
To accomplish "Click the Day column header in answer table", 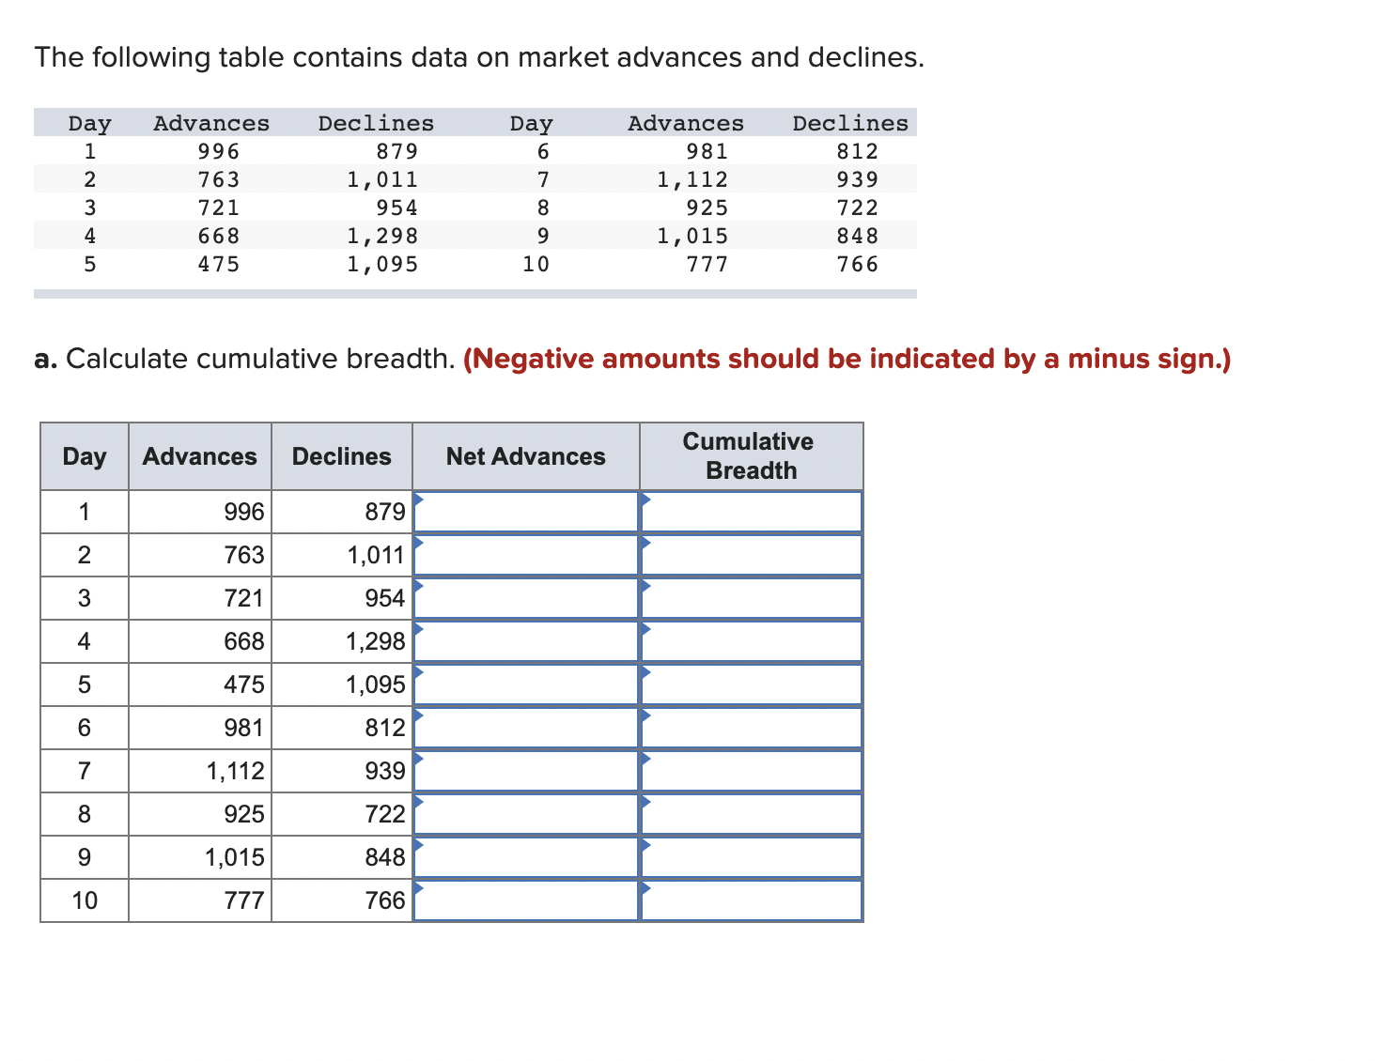I will tap(84, 456).
